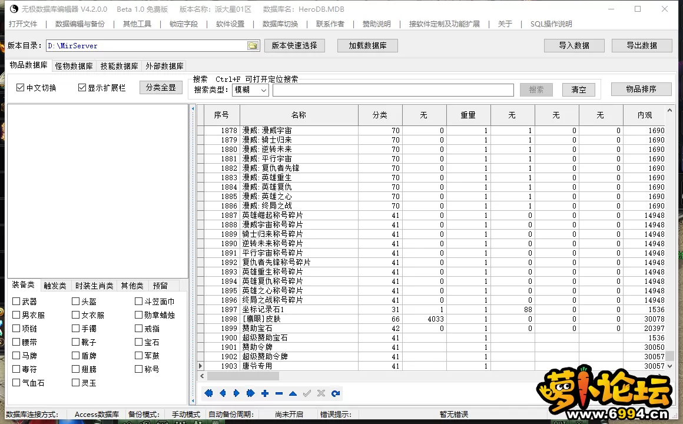This screenshot has height=424, width=683.
Task: Check the 斗笠面巾 category box
Action: pos(138,301)
